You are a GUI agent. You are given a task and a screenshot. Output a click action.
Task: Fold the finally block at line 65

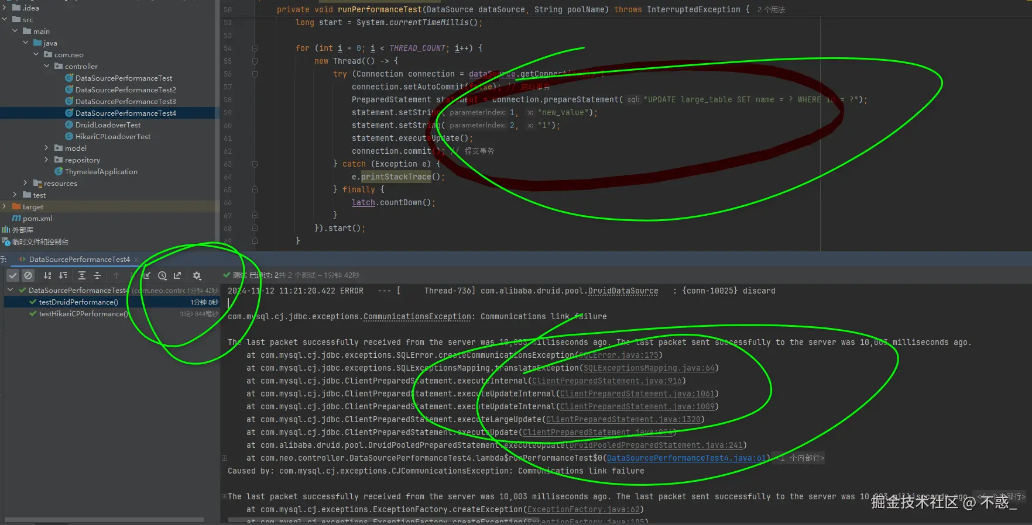[255, 190]
